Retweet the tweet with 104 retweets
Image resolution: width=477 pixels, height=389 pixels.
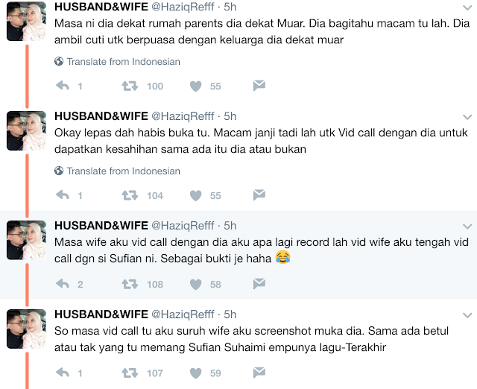coord(130,195)
